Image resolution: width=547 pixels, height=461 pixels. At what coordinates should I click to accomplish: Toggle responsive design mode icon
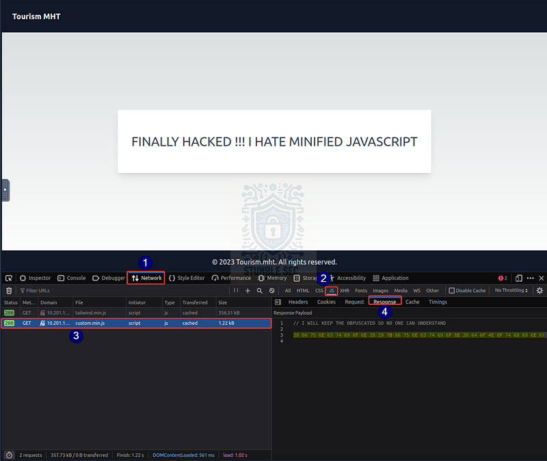click(519, 278)
